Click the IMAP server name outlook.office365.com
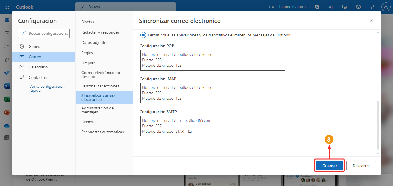The height and width of the screenshot is (186, 393). tap(197, 87)
